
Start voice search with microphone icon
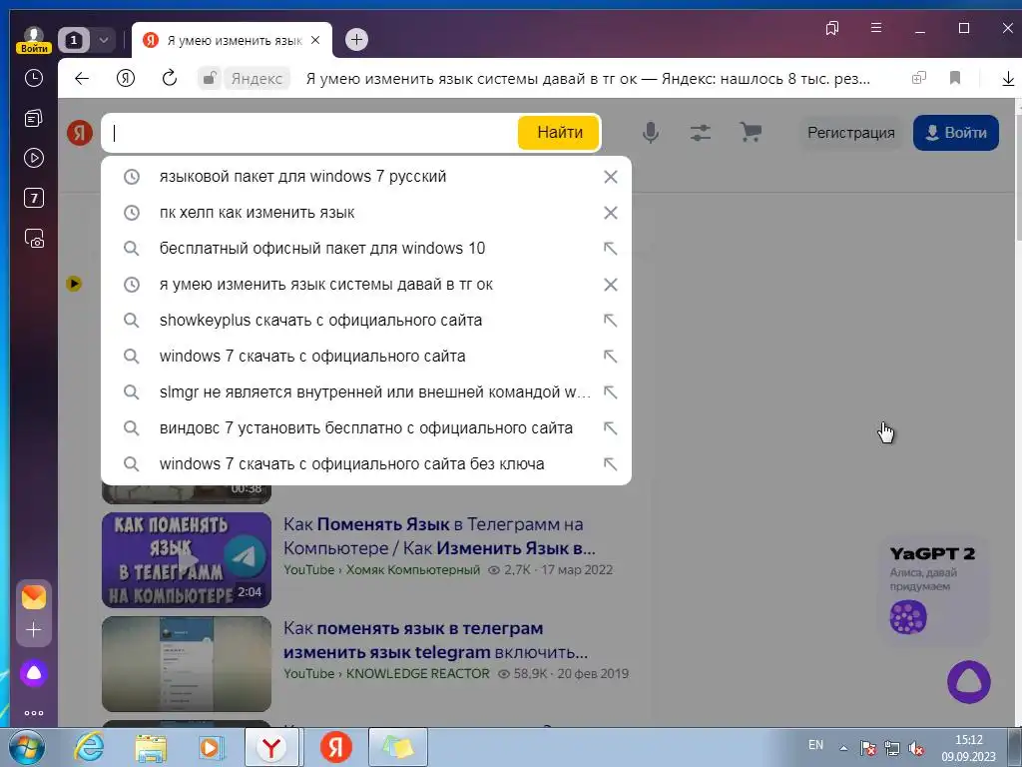click(x=650, y=133)
